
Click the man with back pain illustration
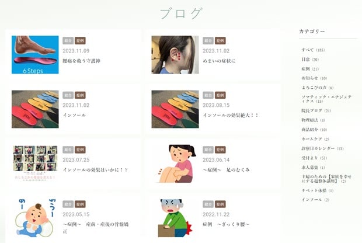(x=175, y=218)
